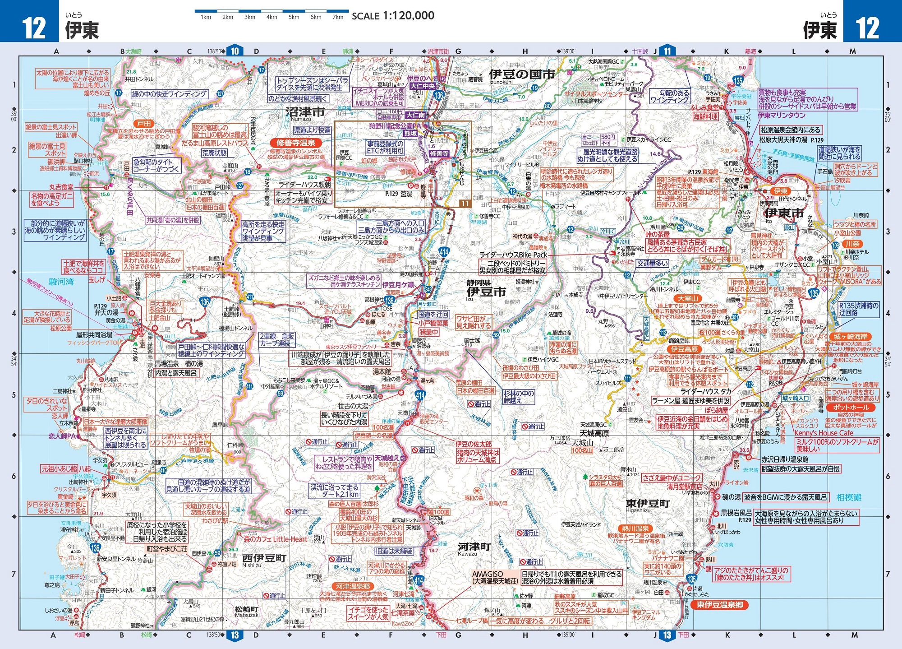Click the 国道を迂回 callout box
Viewport: 902px width, 649px height.
click(x=433, y=315)
